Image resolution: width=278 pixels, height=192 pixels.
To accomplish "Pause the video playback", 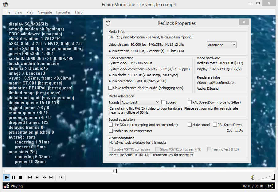I will (14, 177).
